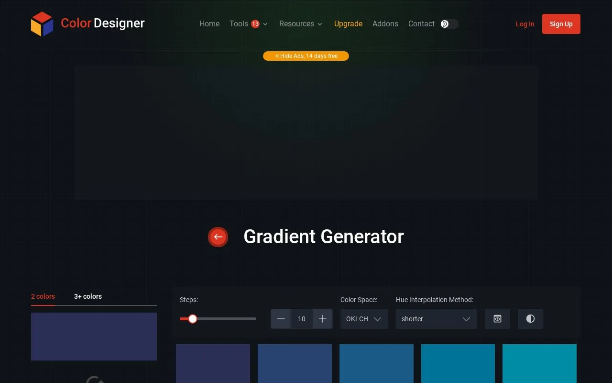Select the first dark navy gradient swatch
This screenshot has width=612, height=383.
(x=213, y=363)
